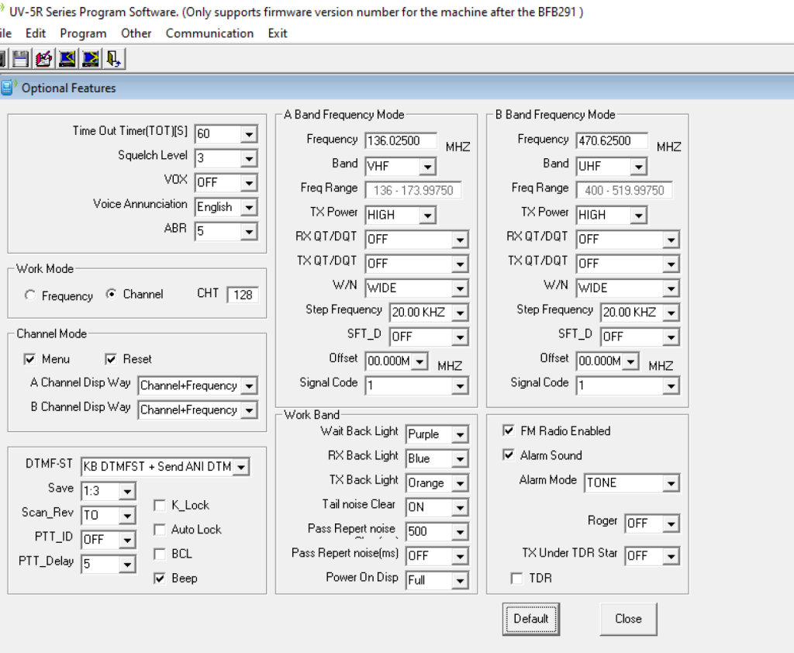Click the read-from-radio icon with left arrow
The height and width of the screenshot is (653, 794).
coord(67,59)
